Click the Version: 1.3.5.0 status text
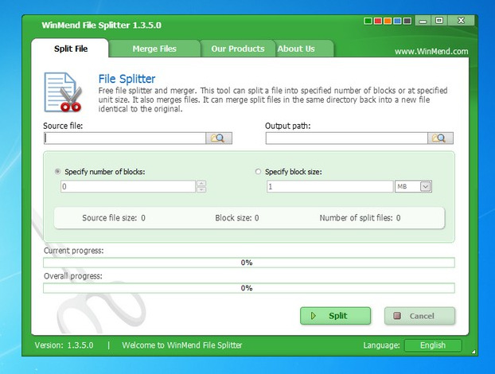 coord(64,345)
